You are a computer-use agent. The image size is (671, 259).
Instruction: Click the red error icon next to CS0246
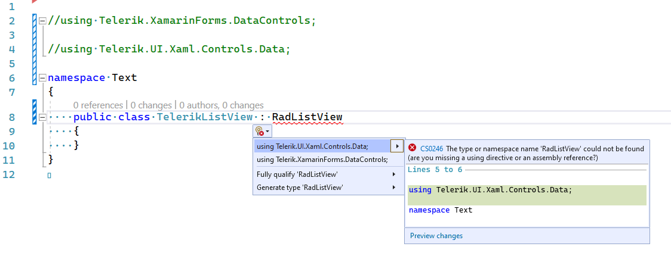[412, 148]
